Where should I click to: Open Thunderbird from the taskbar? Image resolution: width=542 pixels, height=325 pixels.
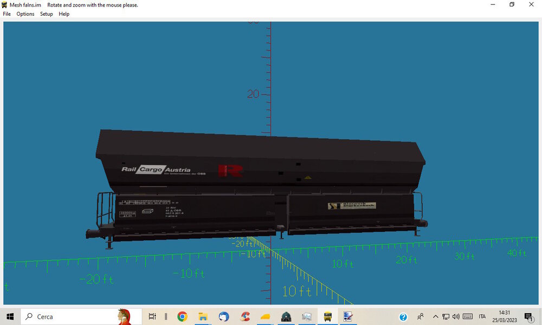click(x=224, y=316)
